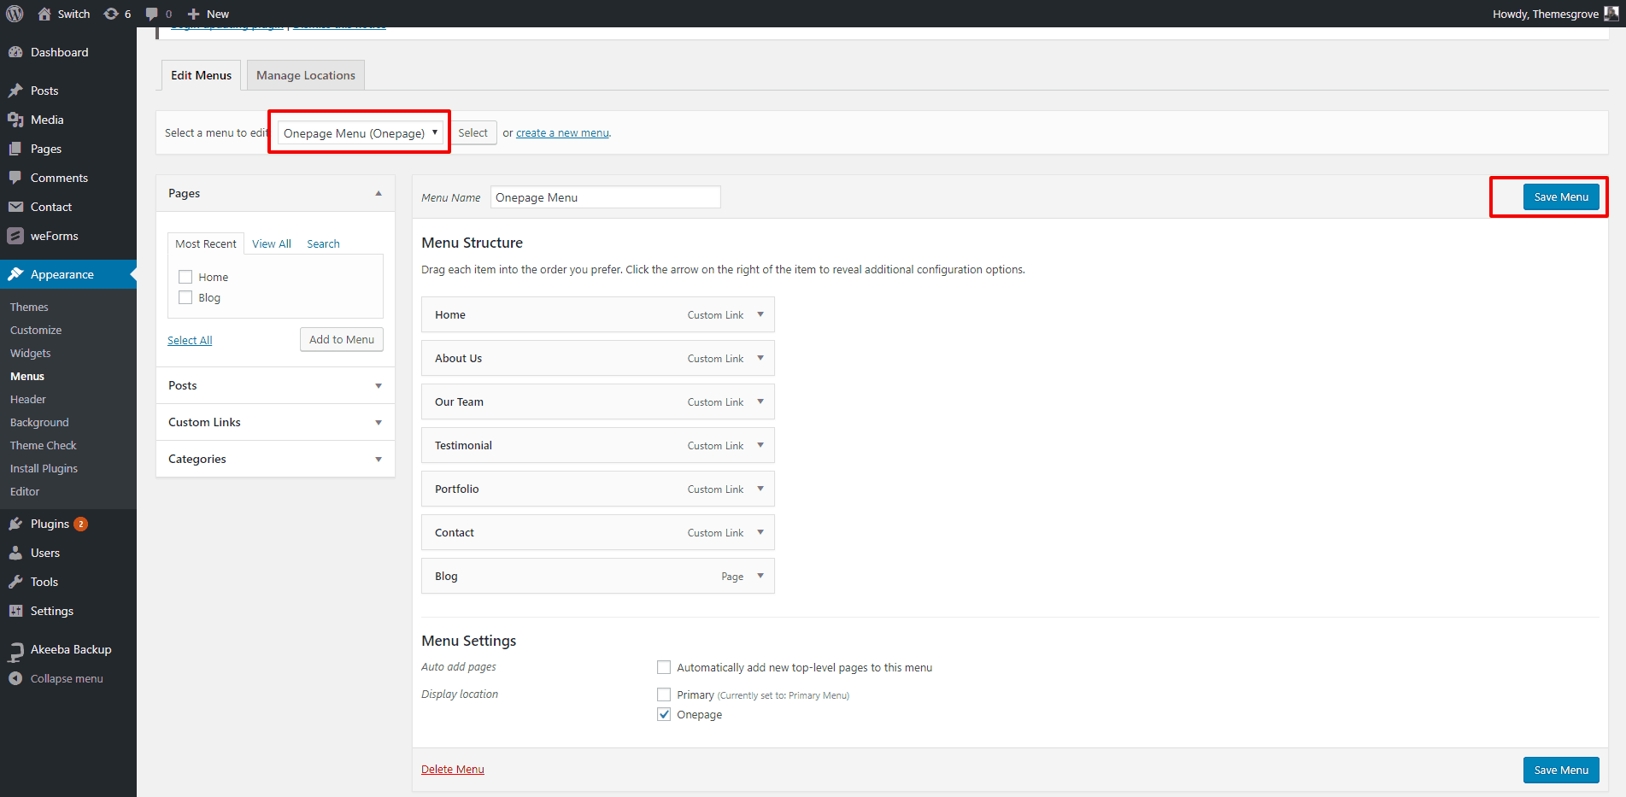Uncheck the Onepage display location
1626x797 pixels.
[664, 714]
